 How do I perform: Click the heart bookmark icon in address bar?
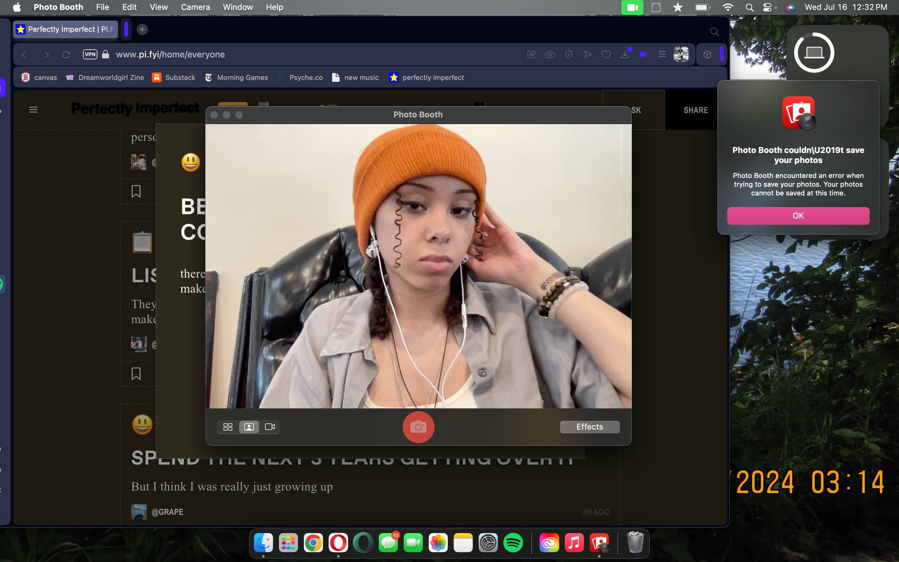[x=606, y=55]
